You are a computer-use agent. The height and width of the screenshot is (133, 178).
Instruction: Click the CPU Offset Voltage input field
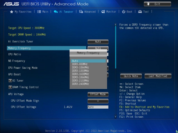(x=98, y=107)
